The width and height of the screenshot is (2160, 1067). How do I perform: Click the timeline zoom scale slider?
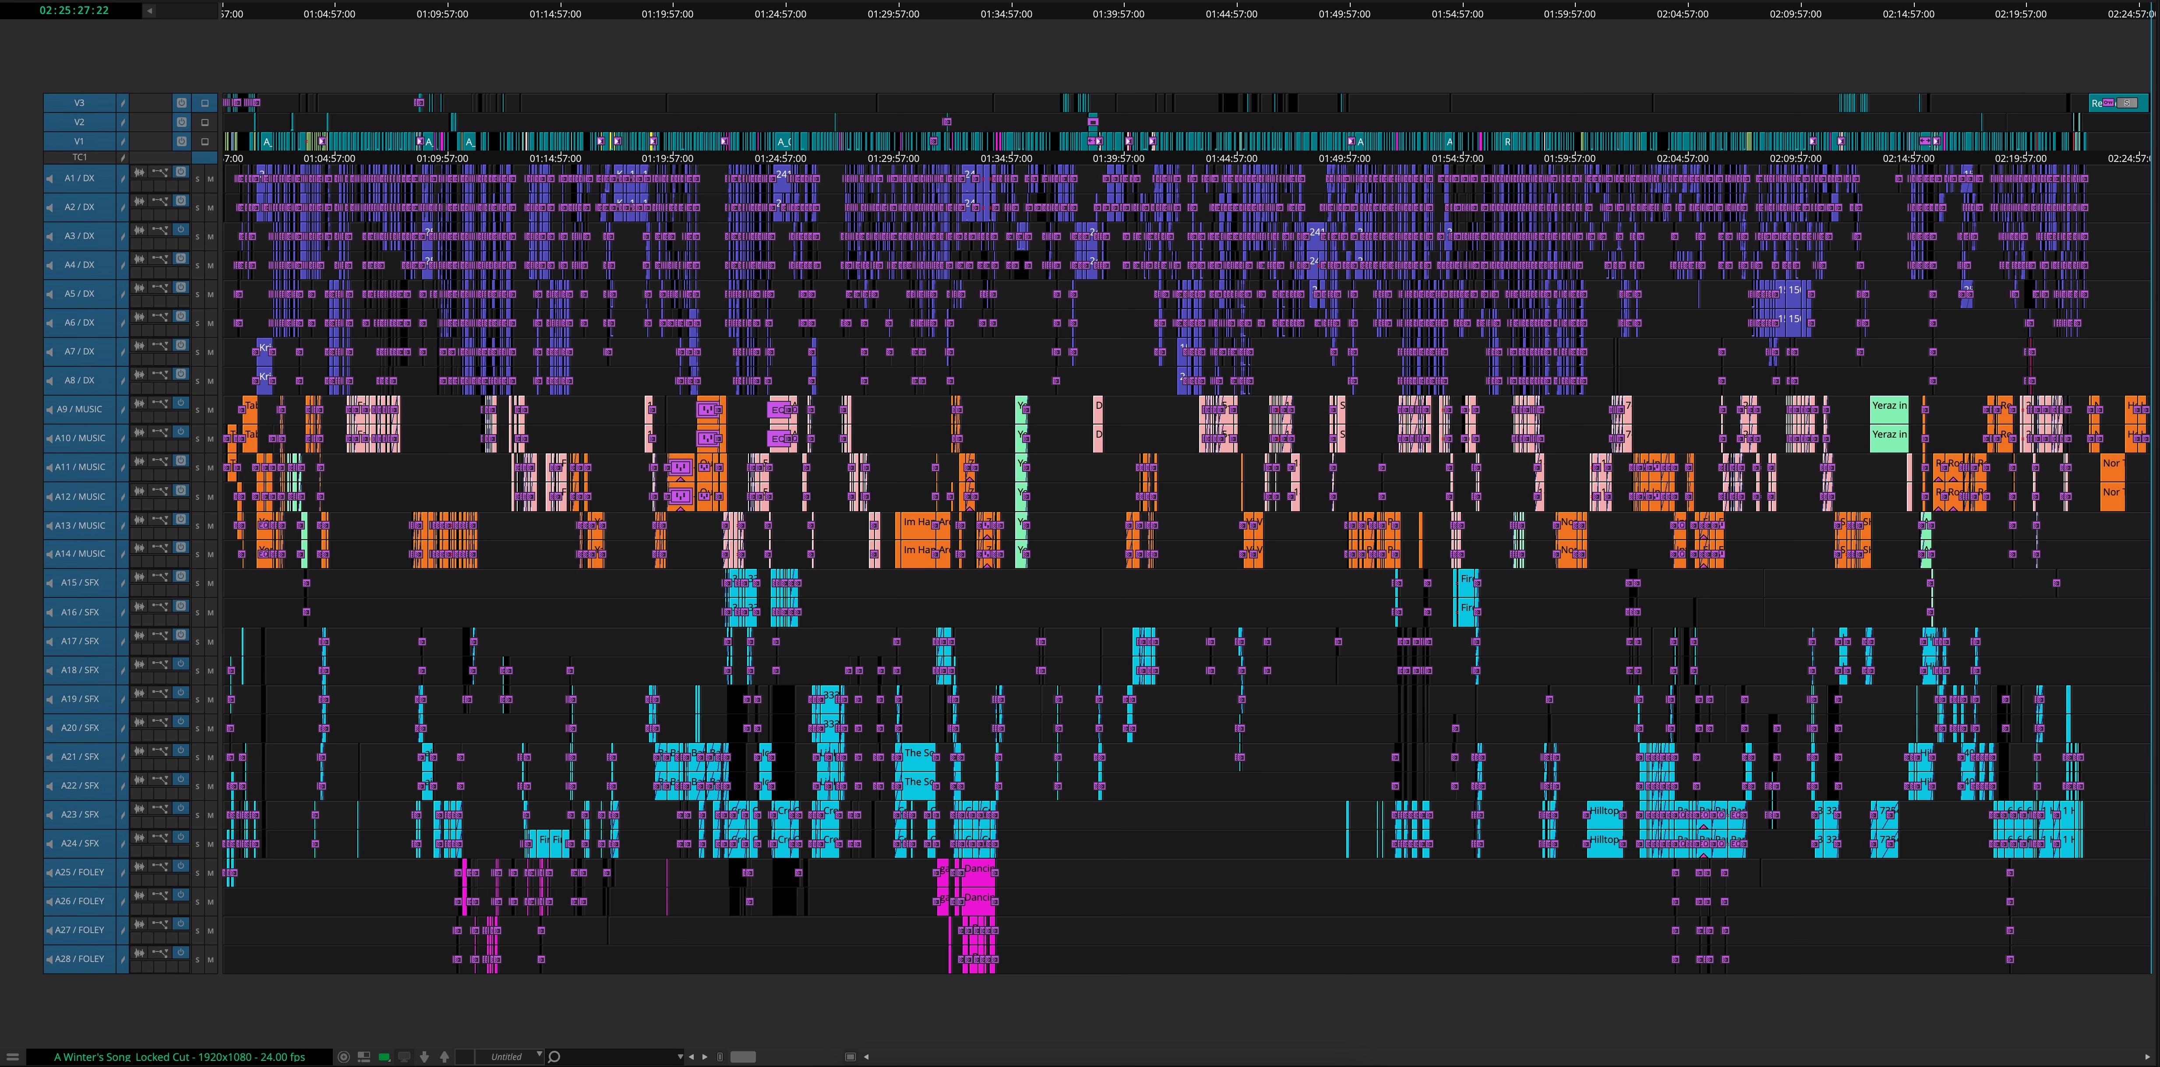(x=743, y=1057)
